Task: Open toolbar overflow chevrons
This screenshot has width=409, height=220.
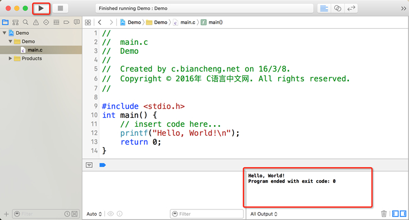Action: [403, 8]
